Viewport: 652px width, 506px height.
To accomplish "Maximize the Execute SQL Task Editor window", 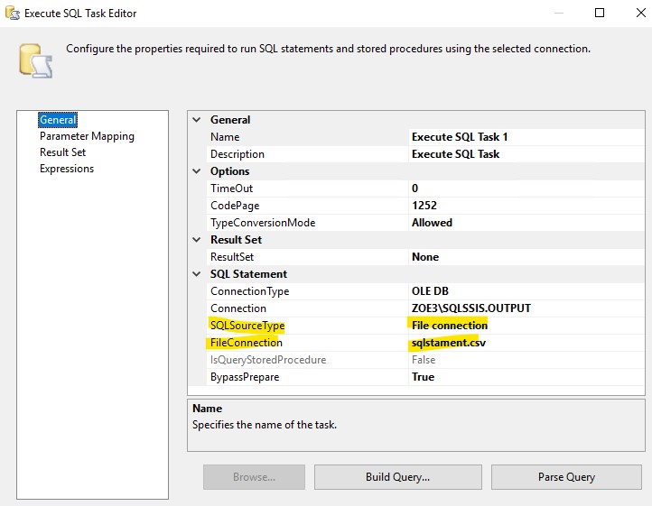I will pos(600,13).
